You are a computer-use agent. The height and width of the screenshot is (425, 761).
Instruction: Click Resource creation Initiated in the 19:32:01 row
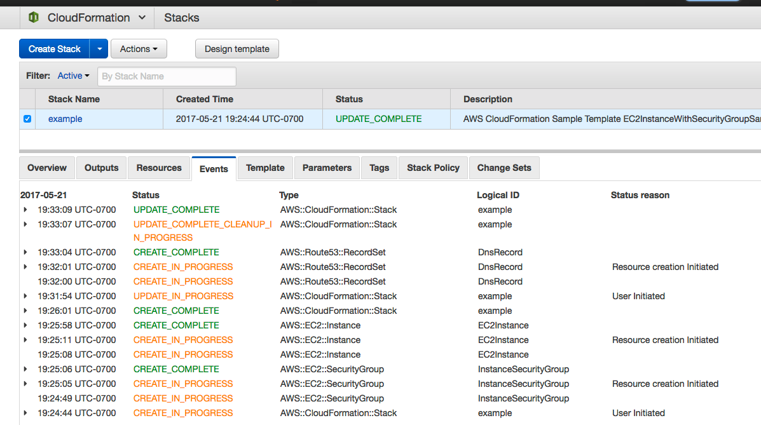point(665,267)
